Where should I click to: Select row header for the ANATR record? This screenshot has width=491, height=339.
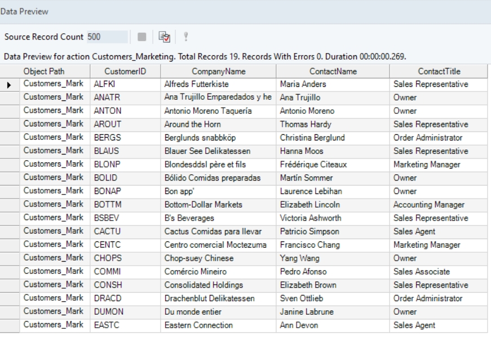click(x=9, y=96)
